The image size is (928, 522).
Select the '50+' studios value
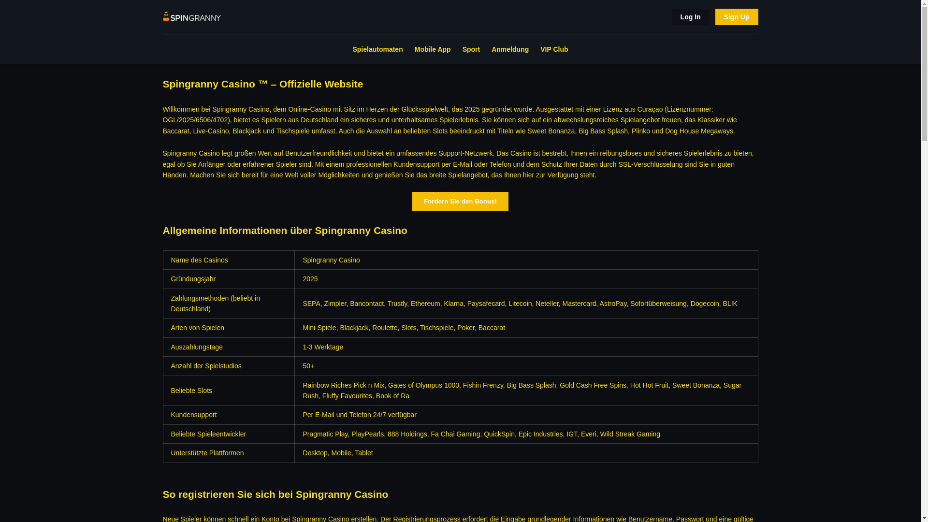(x=308, y=366)
